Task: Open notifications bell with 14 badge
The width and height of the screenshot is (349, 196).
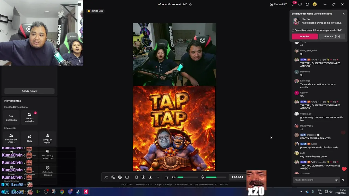Action: point(293,4)
